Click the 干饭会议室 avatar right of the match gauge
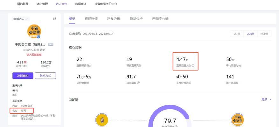Image resolution: width=279 pixels, height=127 pixels. [x=237, y=120]
